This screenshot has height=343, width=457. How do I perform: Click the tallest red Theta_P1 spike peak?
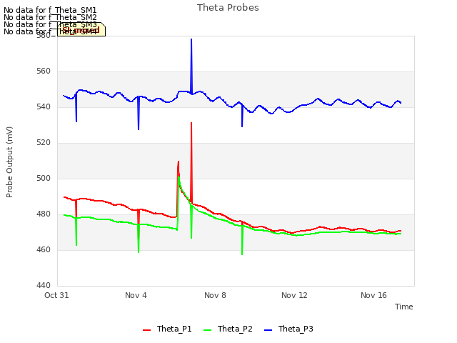click(x=191, y=123)
